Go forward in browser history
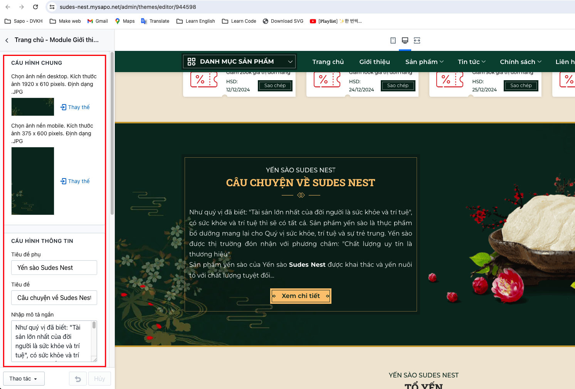Viewport: 575px width, 389px height. 22,7
